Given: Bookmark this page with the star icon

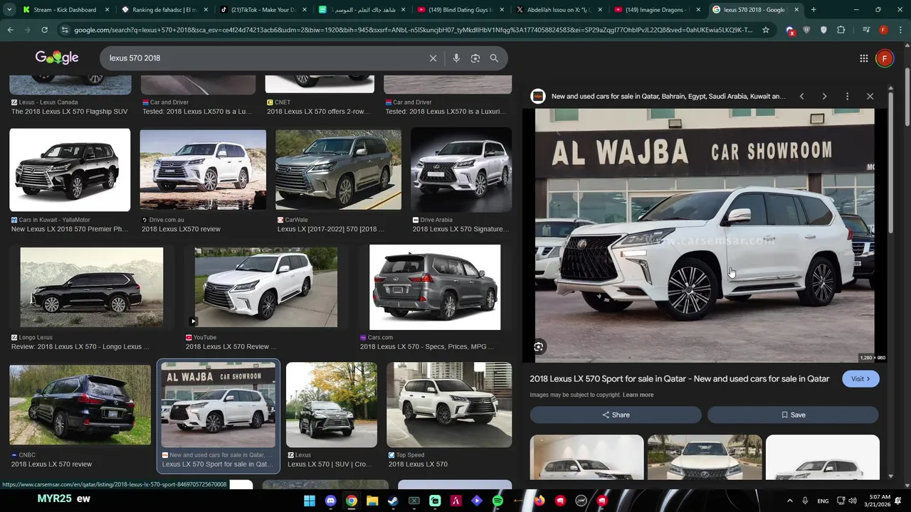Looking at the screenshot, I should coord(766,30).
